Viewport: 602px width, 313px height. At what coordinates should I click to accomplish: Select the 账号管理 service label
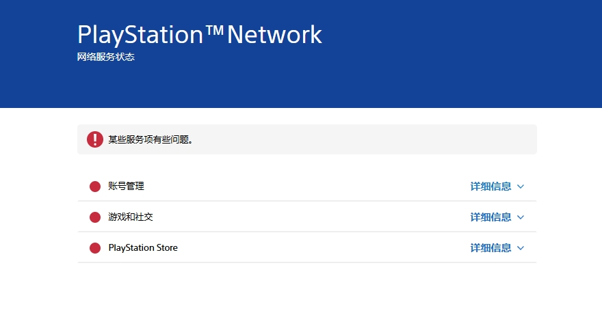[126, 187]
